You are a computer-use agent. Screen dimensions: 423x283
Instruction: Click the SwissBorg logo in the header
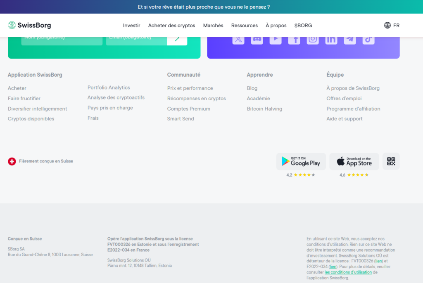29,25
